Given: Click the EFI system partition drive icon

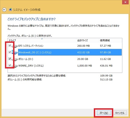Looking at the screenshot, I should click(15, 46).
